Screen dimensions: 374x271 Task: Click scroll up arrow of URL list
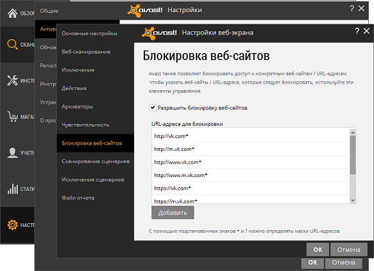[353, 132]
